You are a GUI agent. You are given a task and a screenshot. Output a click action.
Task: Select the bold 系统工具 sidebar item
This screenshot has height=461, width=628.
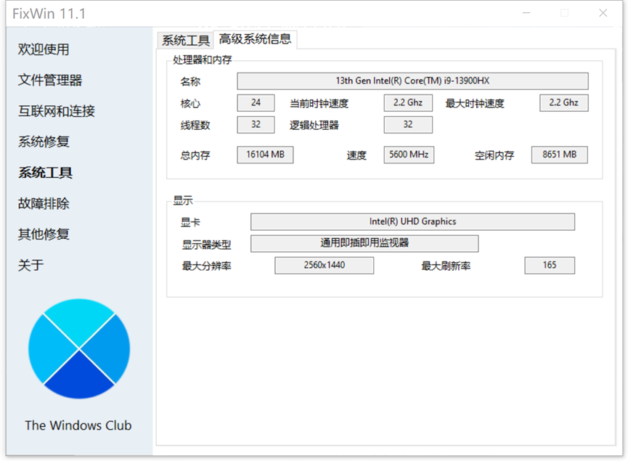click(x=45, y=173)
